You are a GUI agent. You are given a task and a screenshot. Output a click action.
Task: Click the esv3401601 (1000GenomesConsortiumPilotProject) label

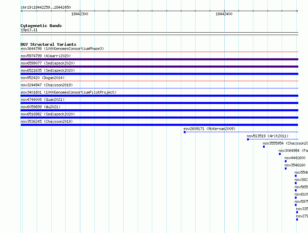69,92
